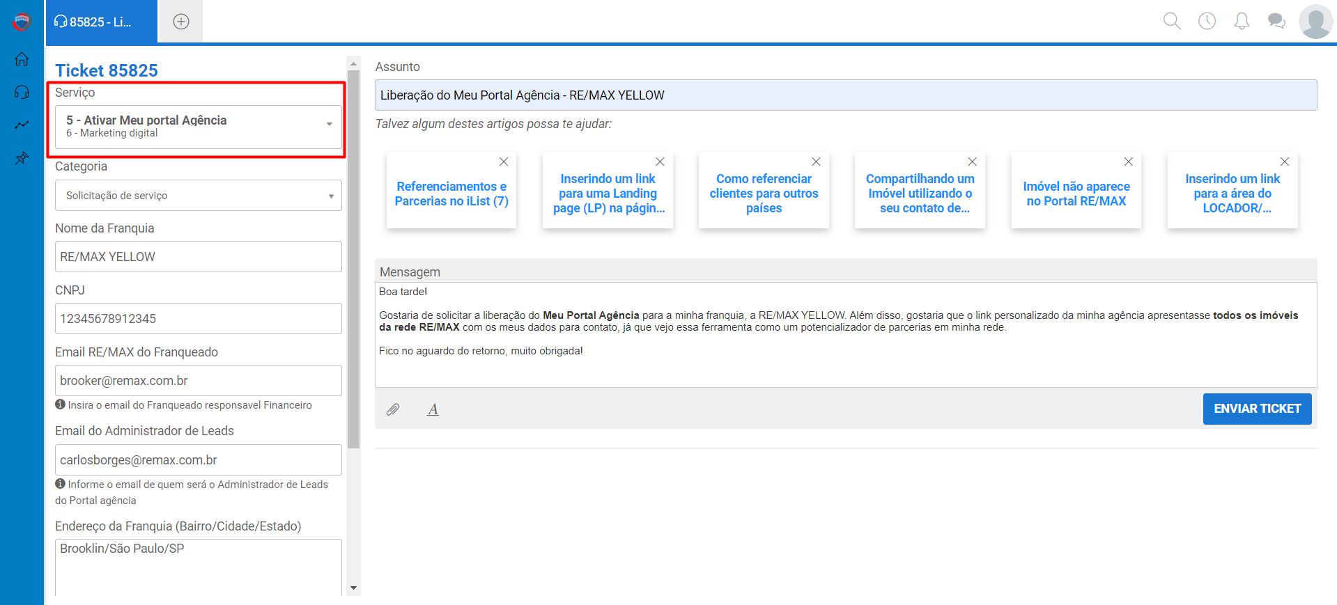The width and height of the screenshot is (1337, 605).
Task: Attach a file with paperclip icon
Action: click(x=393, y=409)
